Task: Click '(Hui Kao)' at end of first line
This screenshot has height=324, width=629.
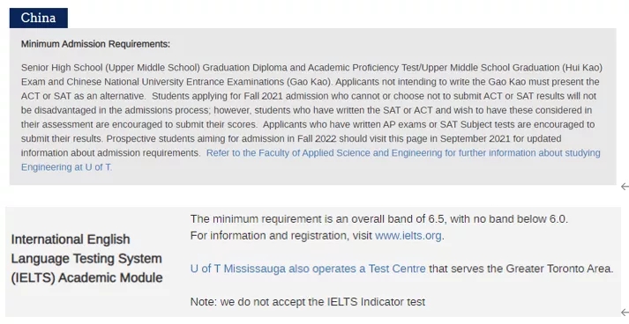Action: click(582, 68)
